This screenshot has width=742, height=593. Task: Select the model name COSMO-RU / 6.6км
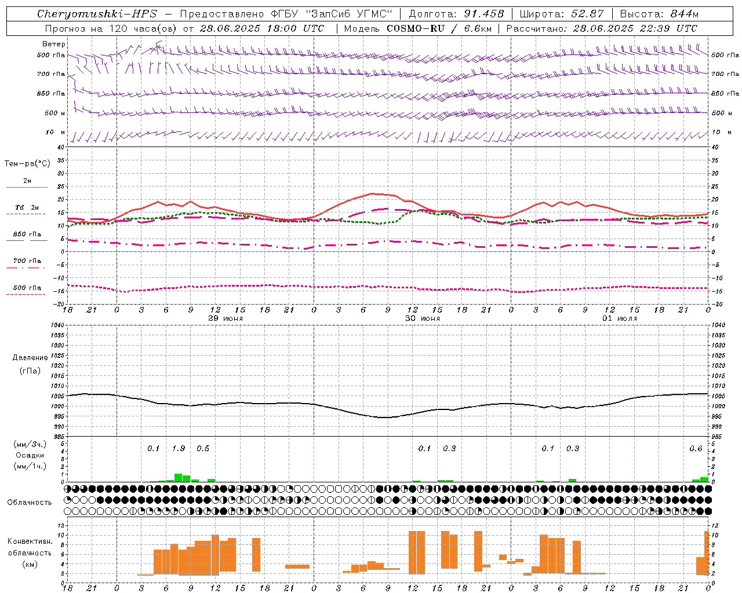[x=439, y=28]
